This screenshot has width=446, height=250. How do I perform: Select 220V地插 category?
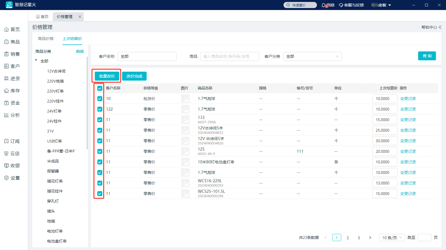click(55, 81)
